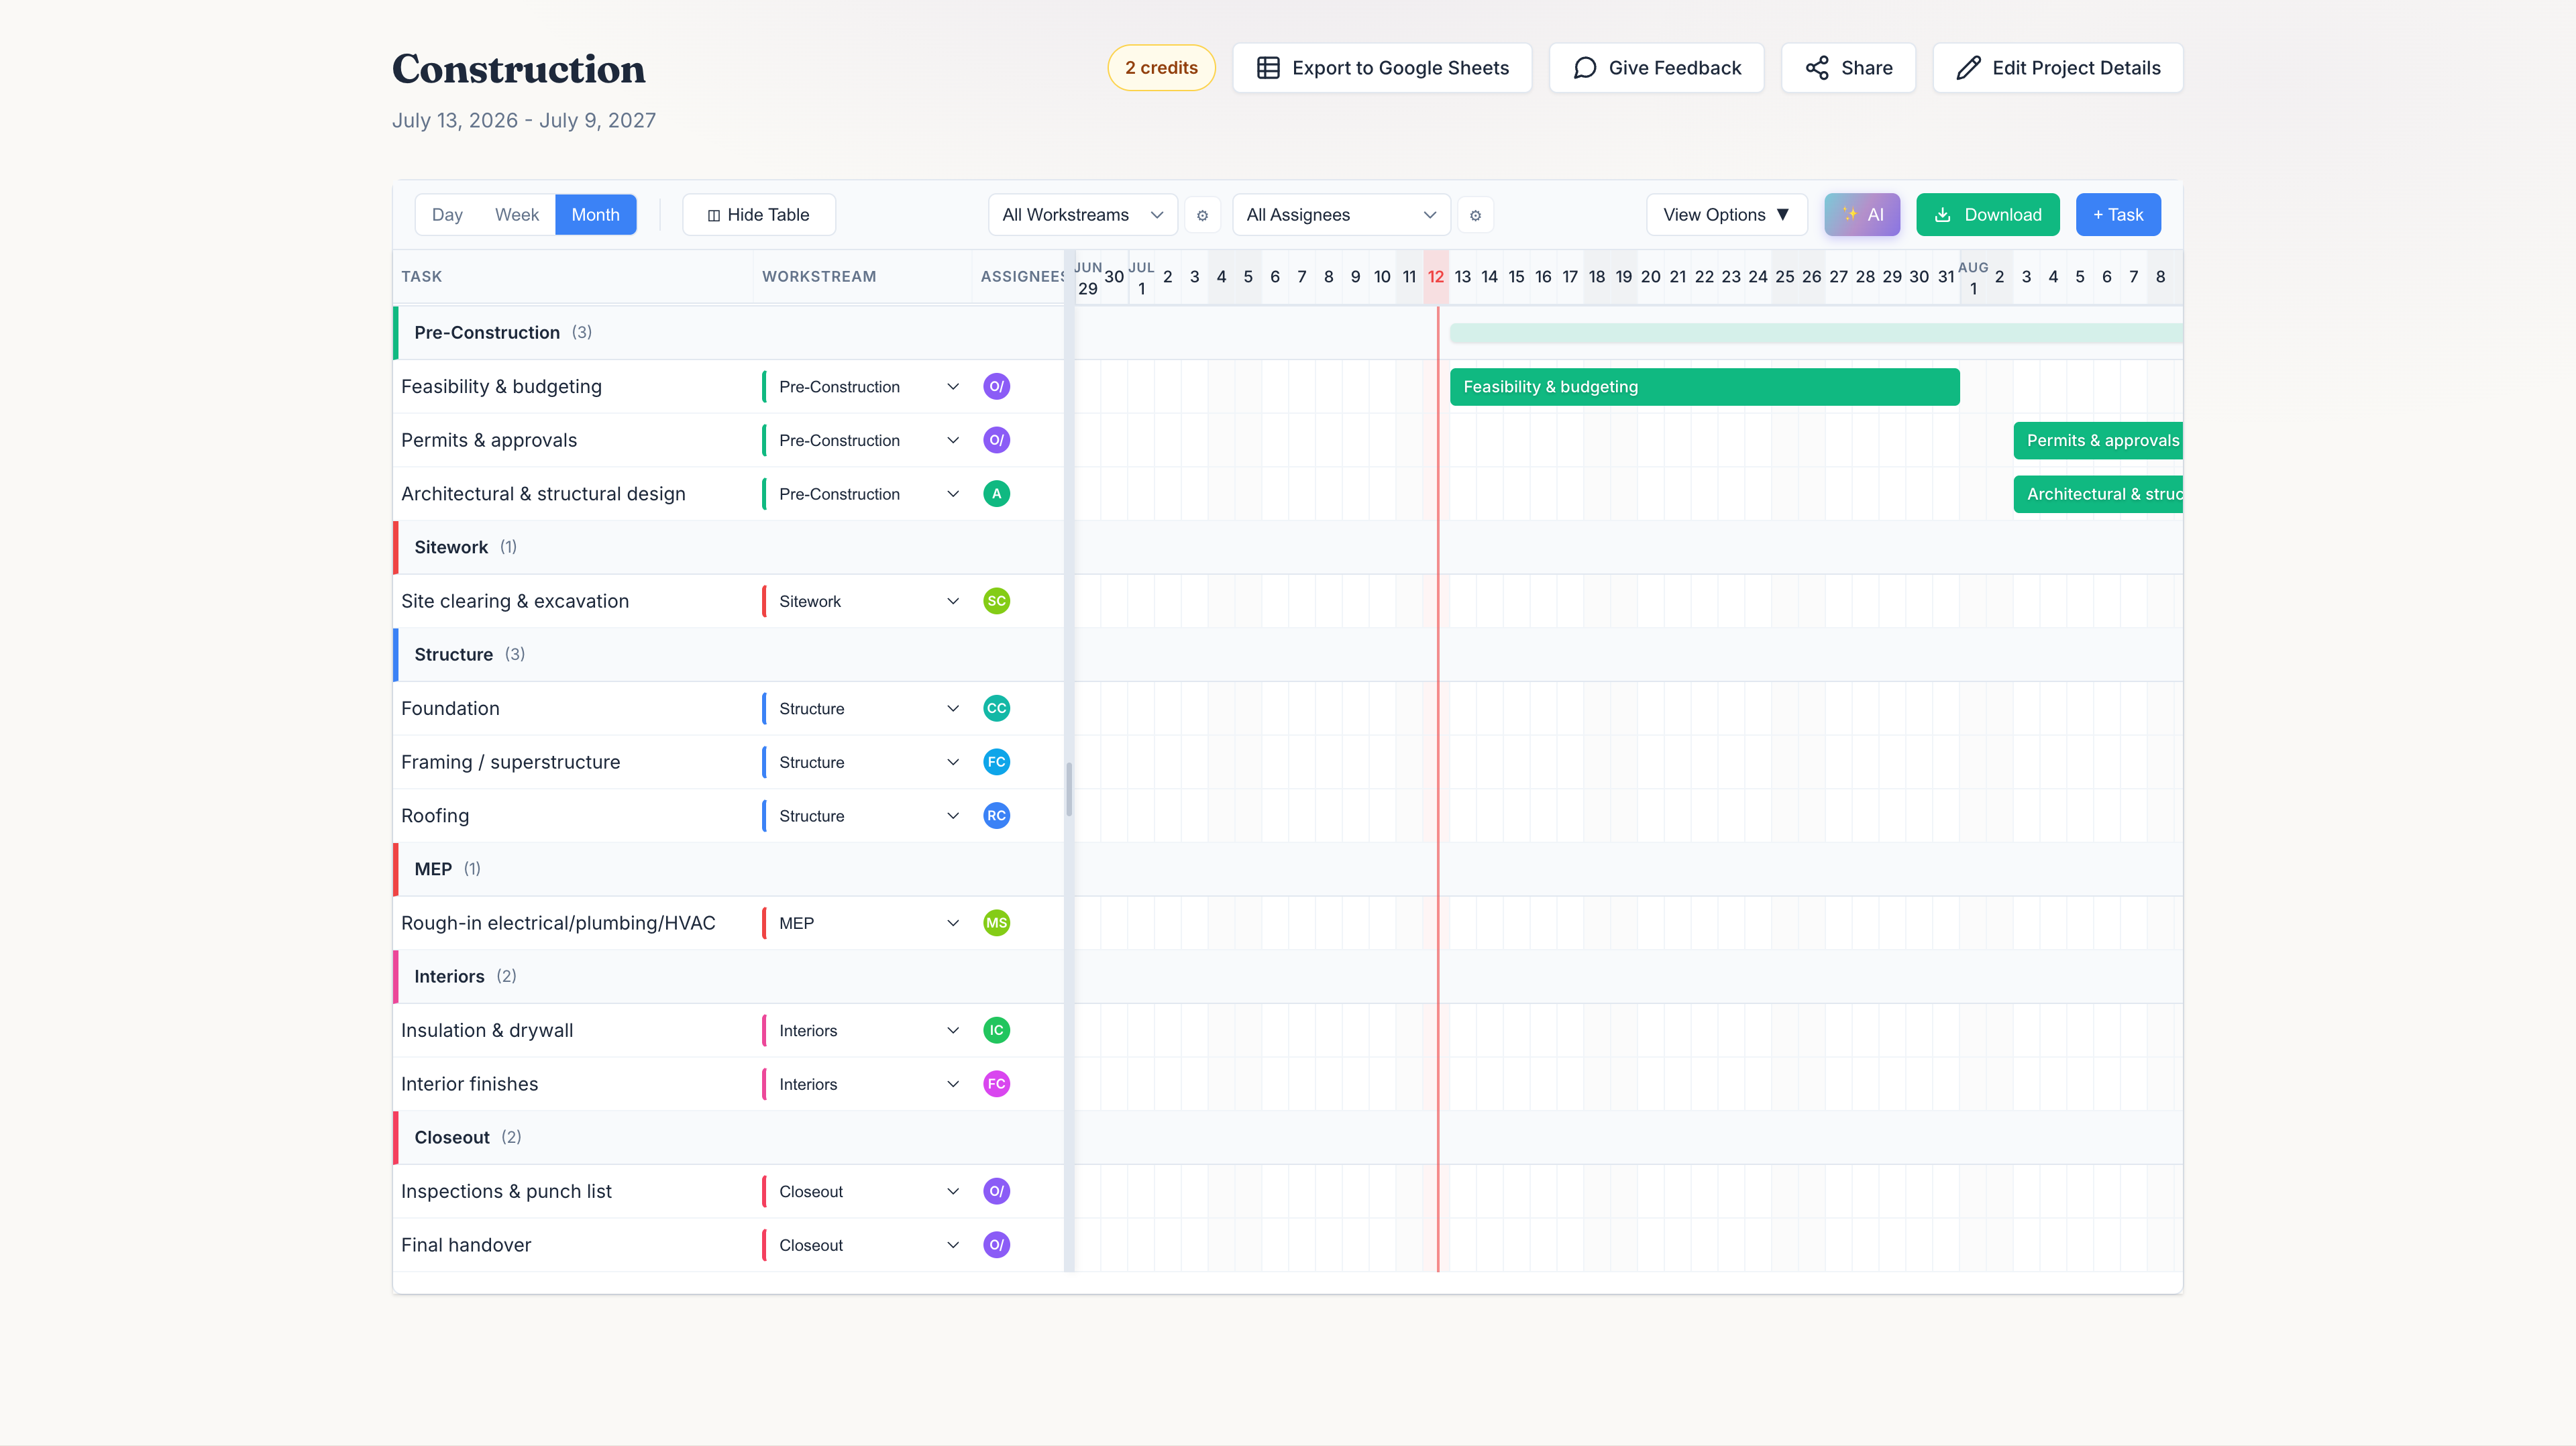Click the Permits & approvals Gantt bar

coord(2097,440)
